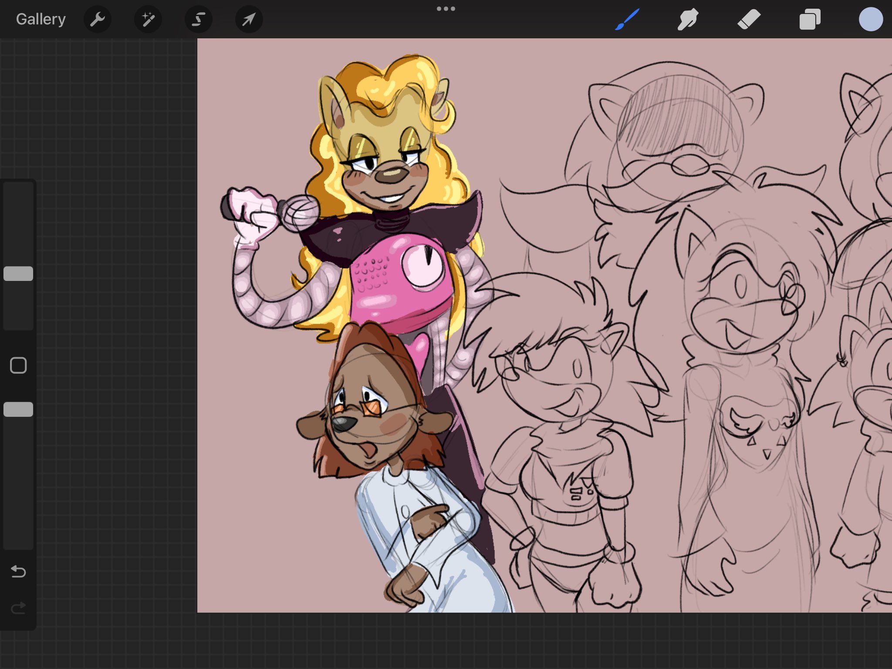The image size is (892, 669).
Task: Click the brush opacity slider handle
Action: (x=18, y=409)
